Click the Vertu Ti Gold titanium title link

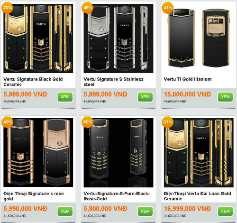pyautogui.click(x=188, y=79)
